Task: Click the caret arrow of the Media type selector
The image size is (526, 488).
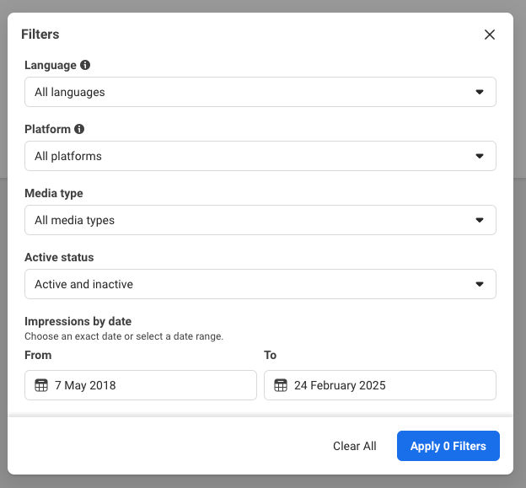Action: tap(480, 220)
